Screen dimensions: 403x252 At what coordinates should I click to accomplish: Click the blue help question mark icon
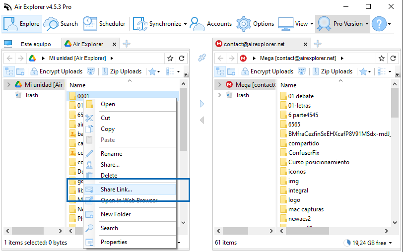pyautogui.click(x=379, y=24)
